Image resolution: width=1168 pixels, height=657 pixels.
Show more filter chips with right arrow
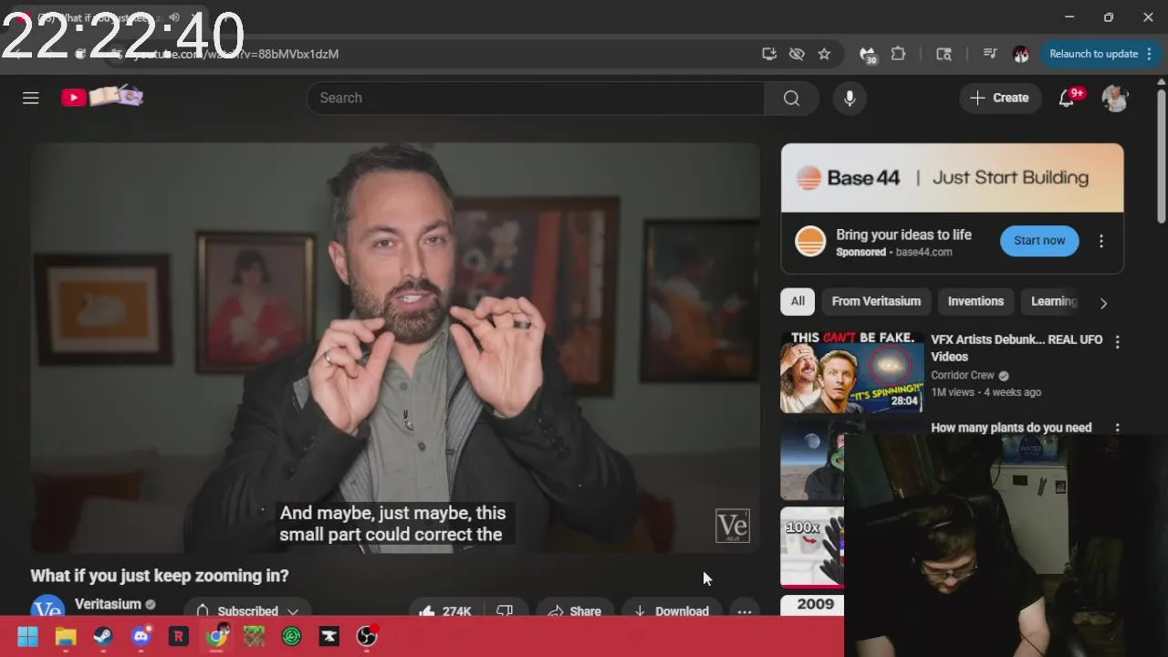pyautogui.click(x=1103, y=303)
